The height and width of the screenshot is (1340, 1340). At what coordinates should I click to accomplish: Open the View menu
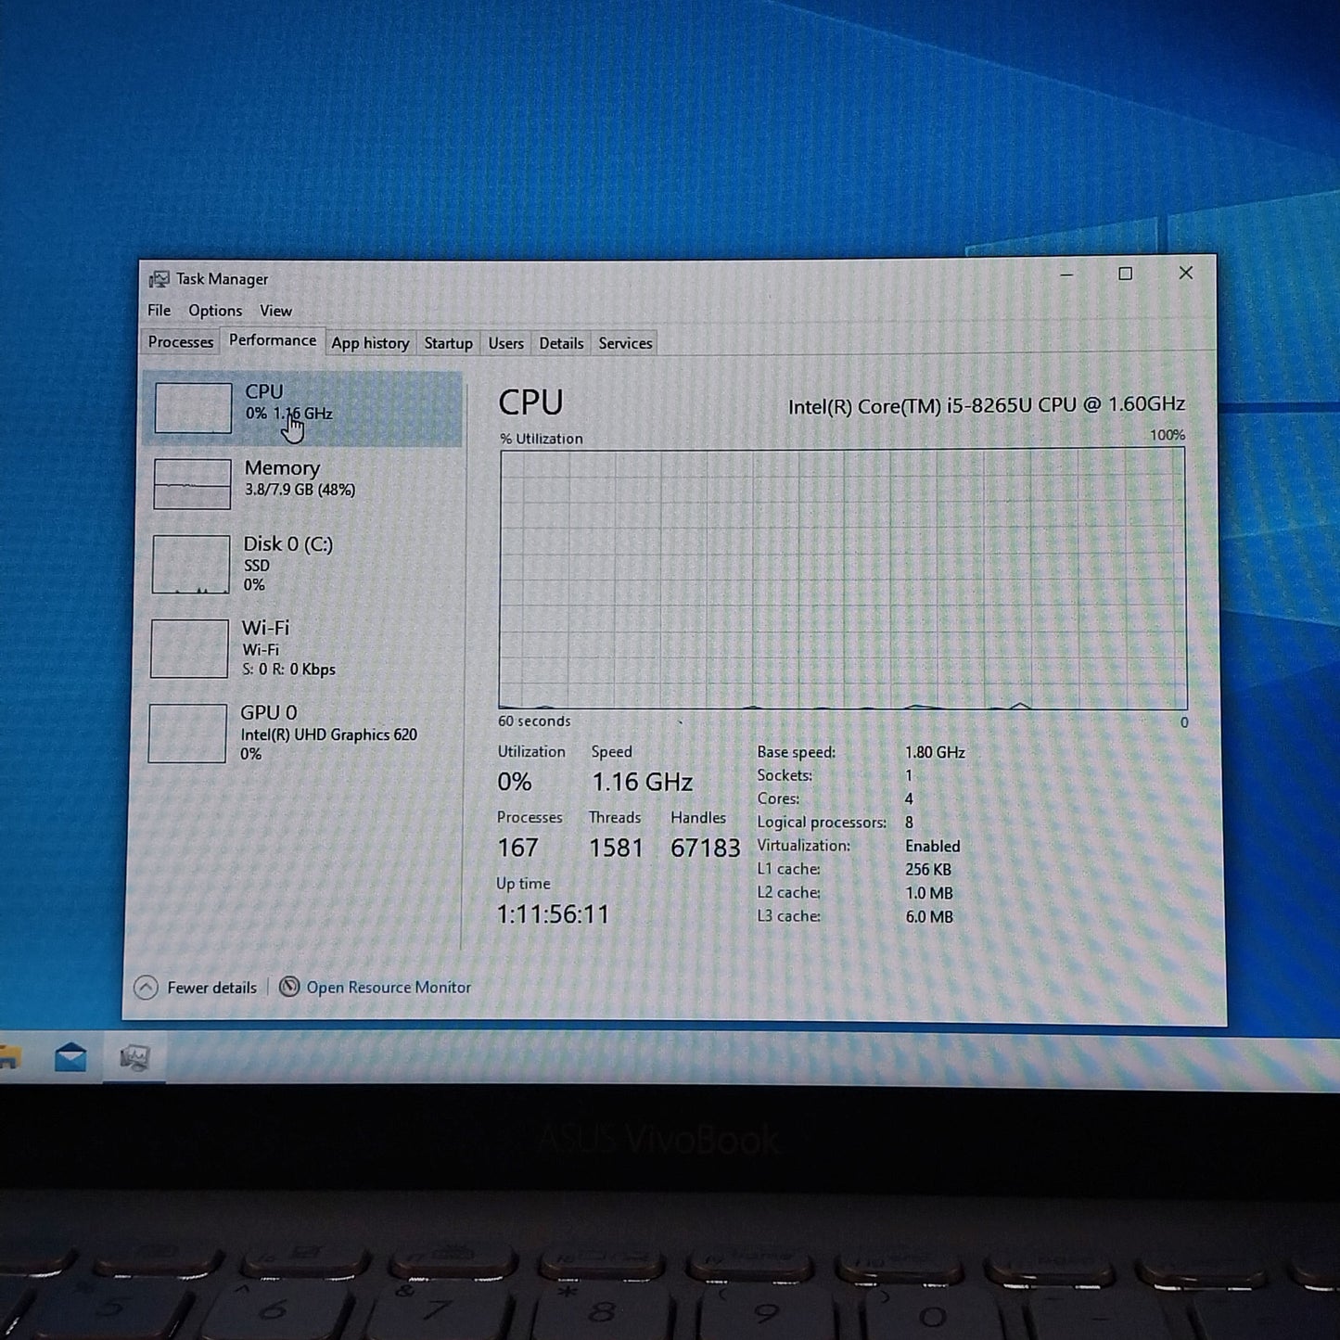click(275, 311)
